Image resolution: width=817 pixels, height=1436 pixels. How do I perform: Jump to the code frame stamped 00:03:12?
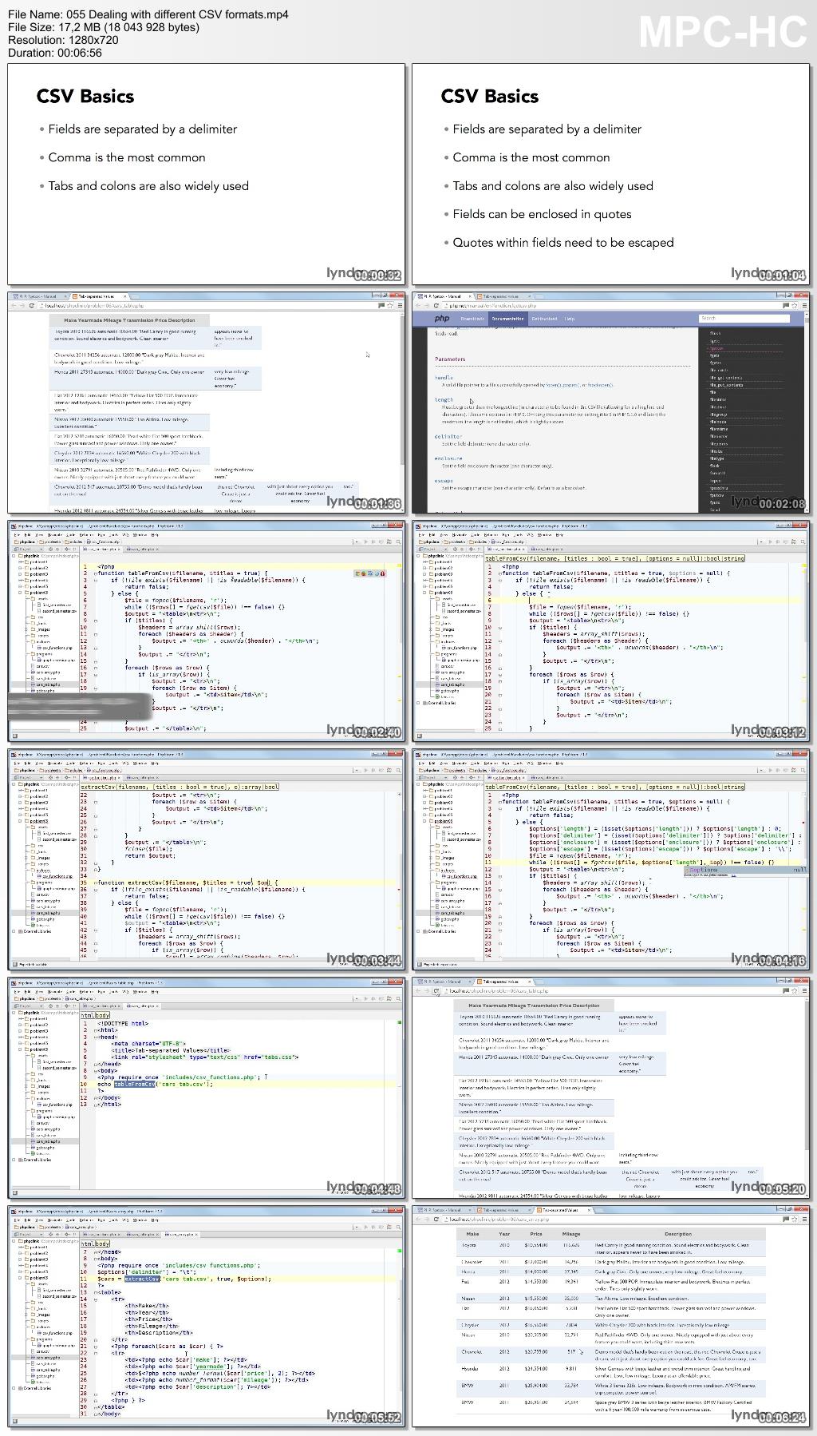tap(611, 631)
